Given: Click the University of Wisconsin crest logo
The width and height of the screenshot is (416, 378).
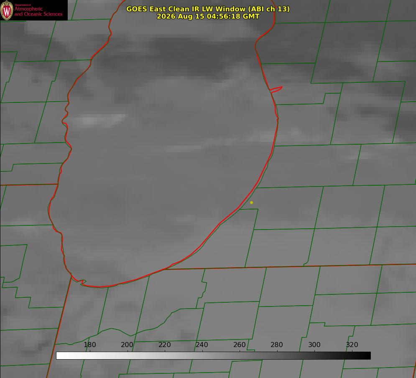Looking at the screenshot, I should tap(7, 10).
